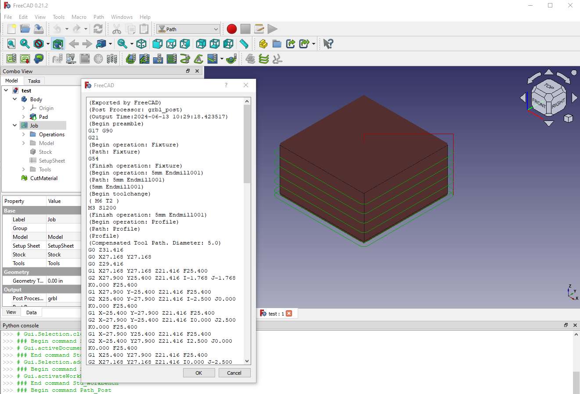Add a Drilling operation
Image resolution: width=580 pixels, height=394 pixels.
158,59
